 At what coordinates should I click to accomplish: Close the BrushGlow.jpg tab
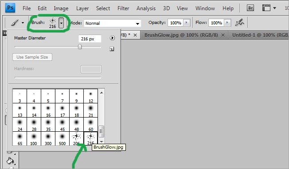223,35
